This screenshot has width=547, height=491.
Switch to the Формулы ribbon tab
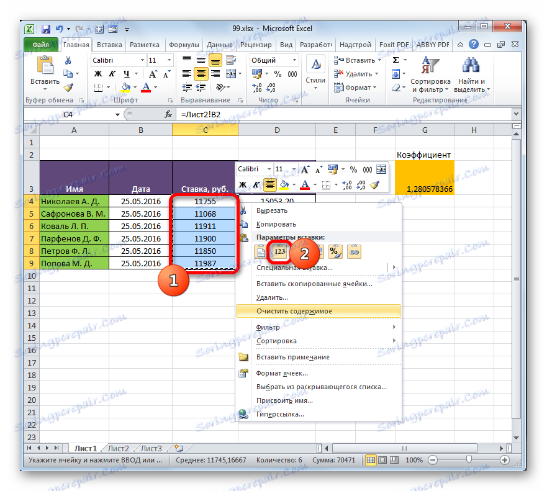[184, 45]
